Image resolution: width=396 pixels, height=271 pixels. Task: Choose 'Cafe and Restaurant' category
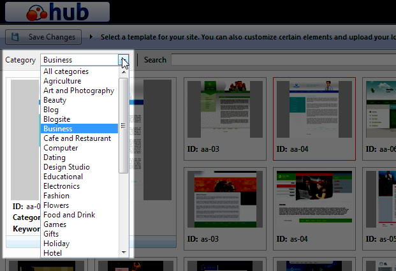coord(77,138)
